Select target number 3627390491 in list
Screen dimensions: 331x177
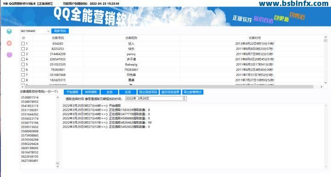click(x=29, y=161)
